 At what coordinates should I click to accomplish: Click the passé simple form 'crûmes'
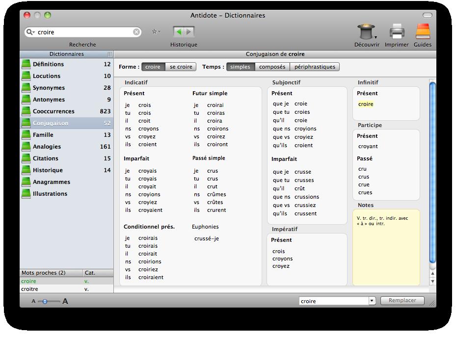(216, 194)
